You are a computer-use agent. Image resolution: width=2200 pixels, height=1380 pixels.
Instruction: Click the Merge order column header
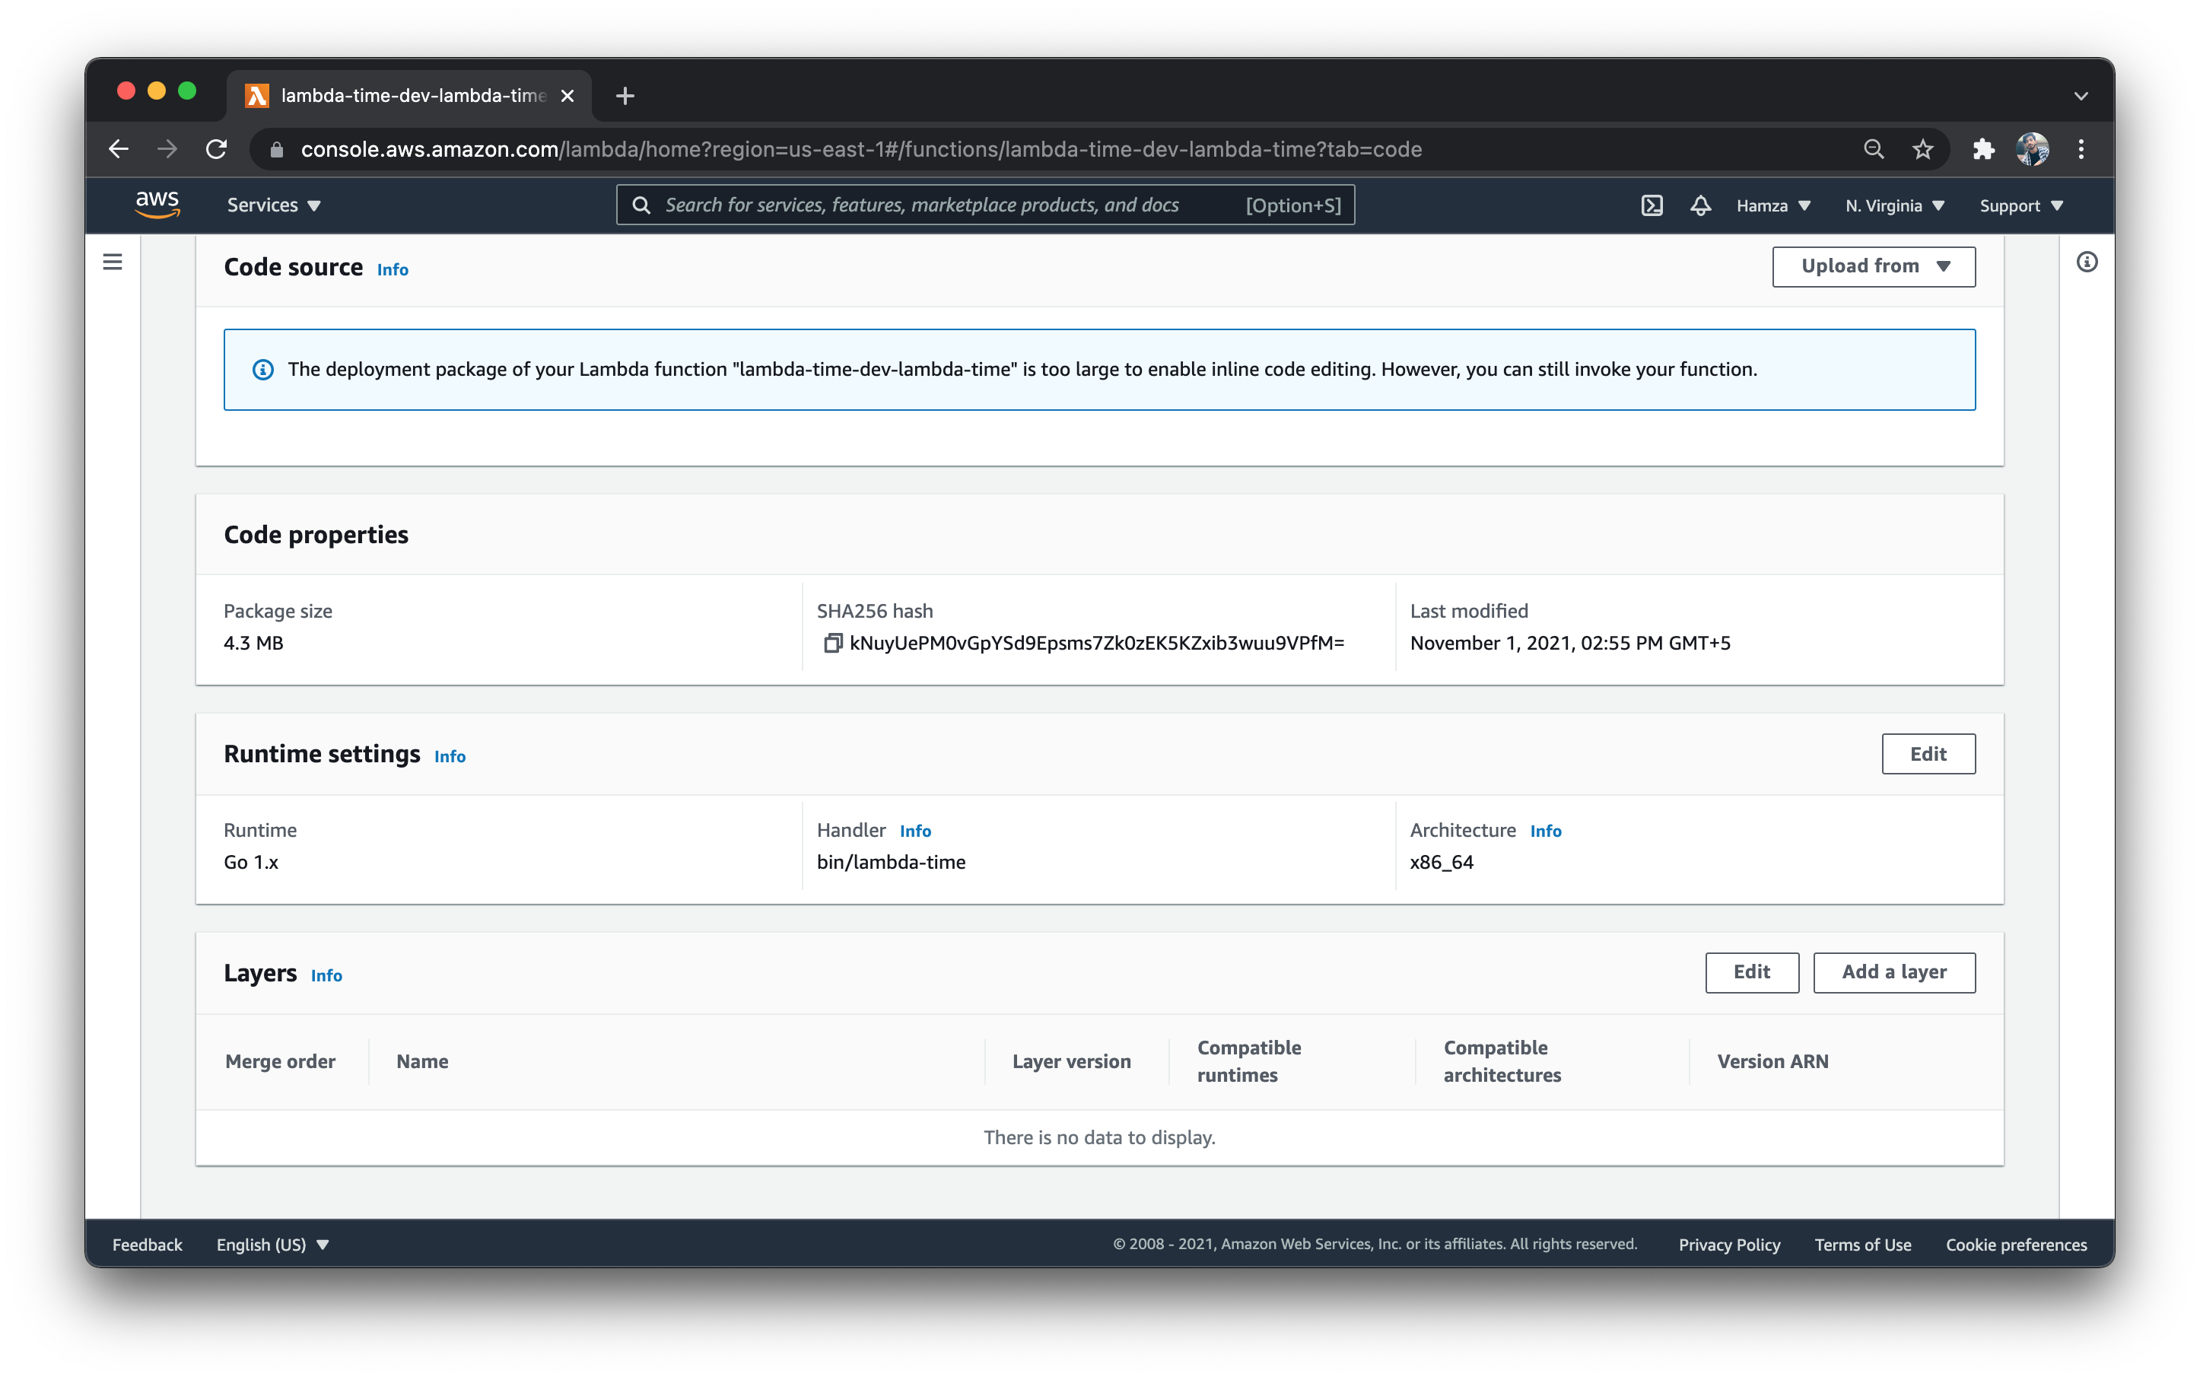coord(280,1061)
